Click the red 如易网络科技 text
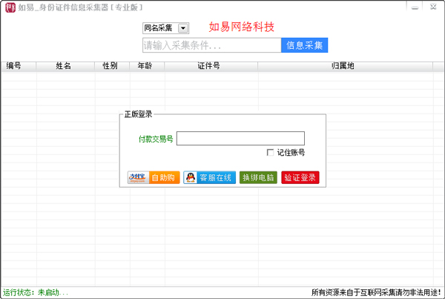The height and width of the screenshot is (299, 445). coord(242,27)
